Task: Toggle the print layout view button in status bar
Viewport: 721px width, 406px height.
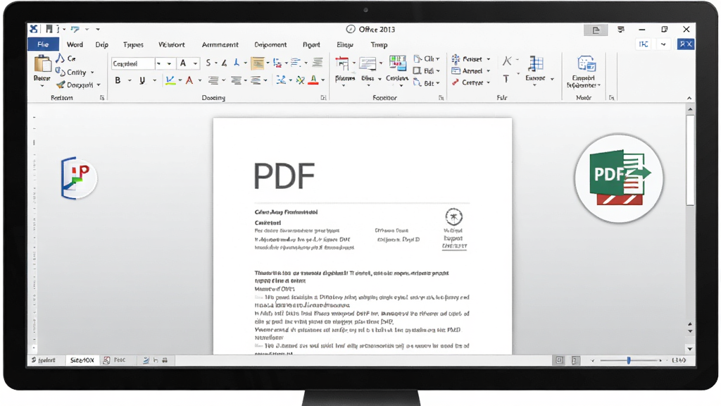Action: [575, 360]
